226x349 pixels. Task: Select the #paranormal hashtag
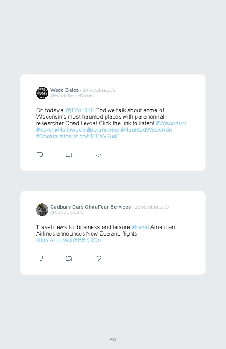click(103, 130)
